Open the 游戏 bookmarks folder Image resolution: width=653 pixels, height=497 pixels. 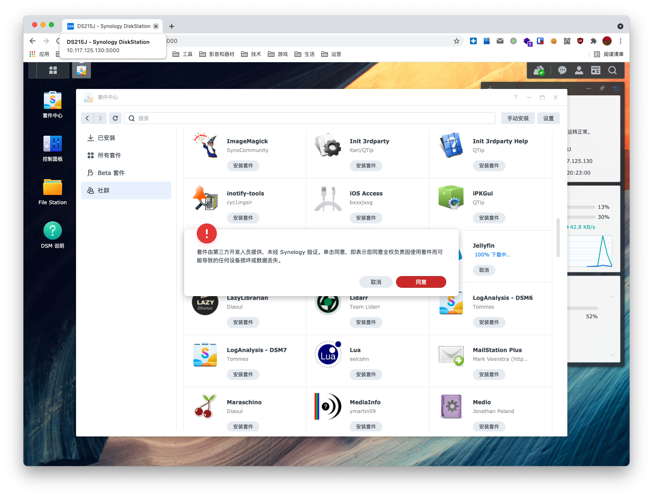tap(278, 54)
